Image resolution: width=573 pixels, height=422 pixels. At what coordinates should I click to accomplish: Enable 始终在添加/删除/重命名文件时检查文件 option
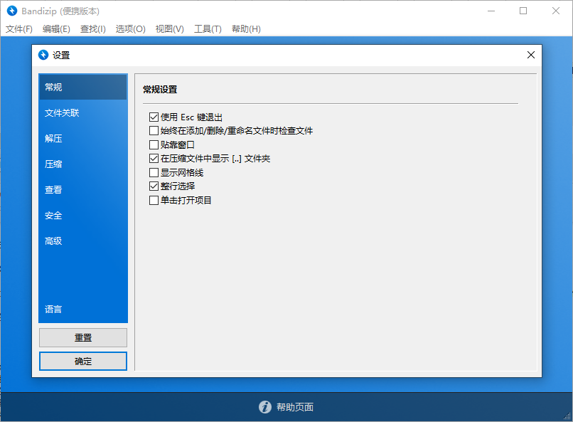click(154, 130)
